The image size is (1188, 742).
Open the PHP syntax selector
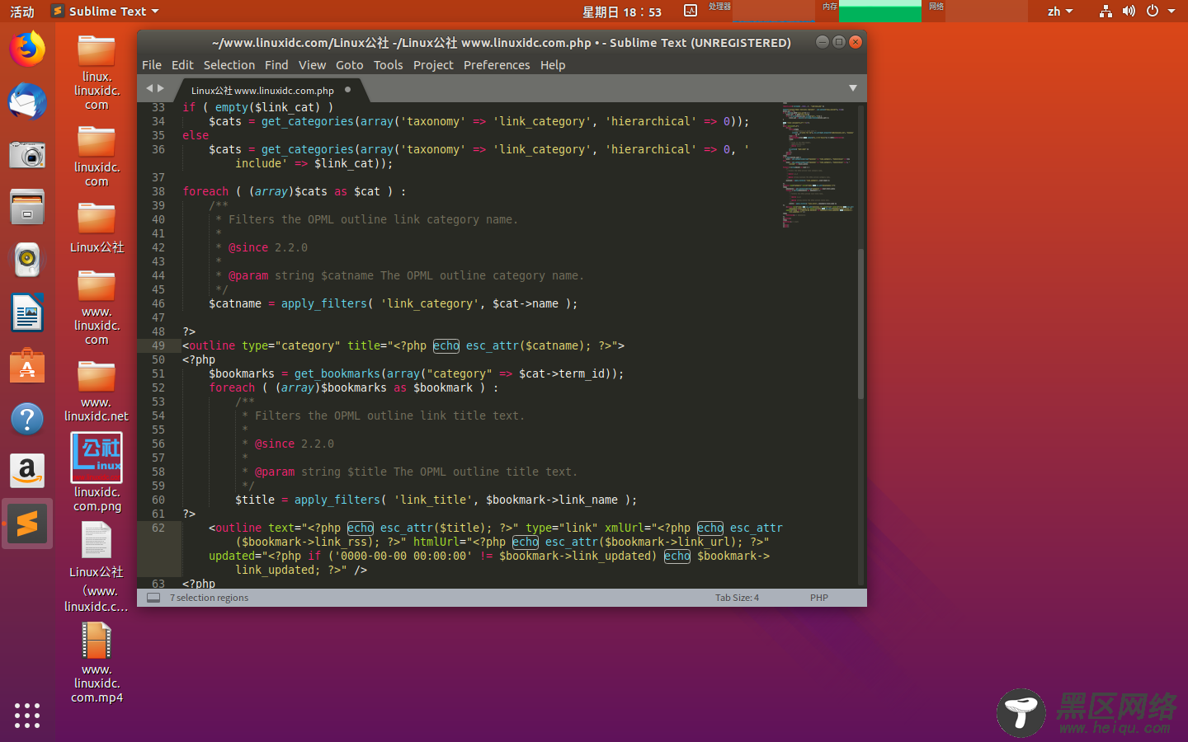click(x=819, y=598)
